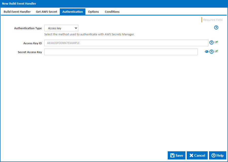Focus the Access Key ID text field
Image resolution: width=228 pixels, height=162 pixels.
(126, 43)
